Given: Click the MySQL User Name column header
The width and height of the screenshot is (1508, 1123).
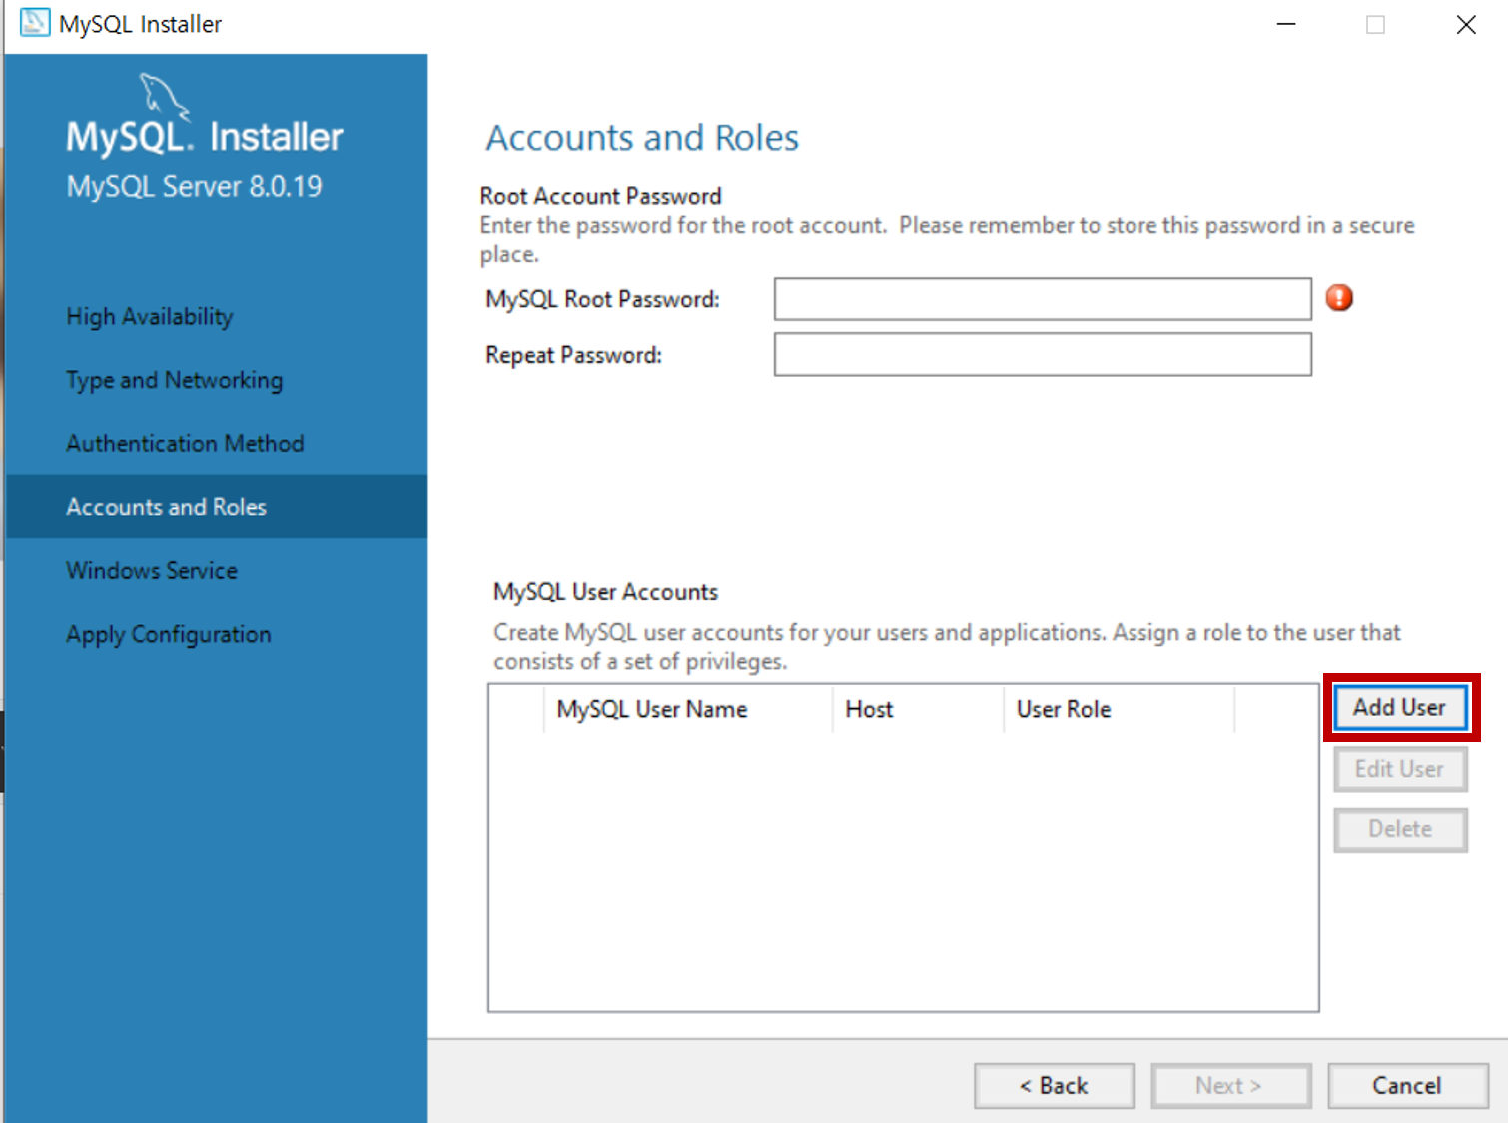Looking at the screenshot, I should (x=688, y=709).
